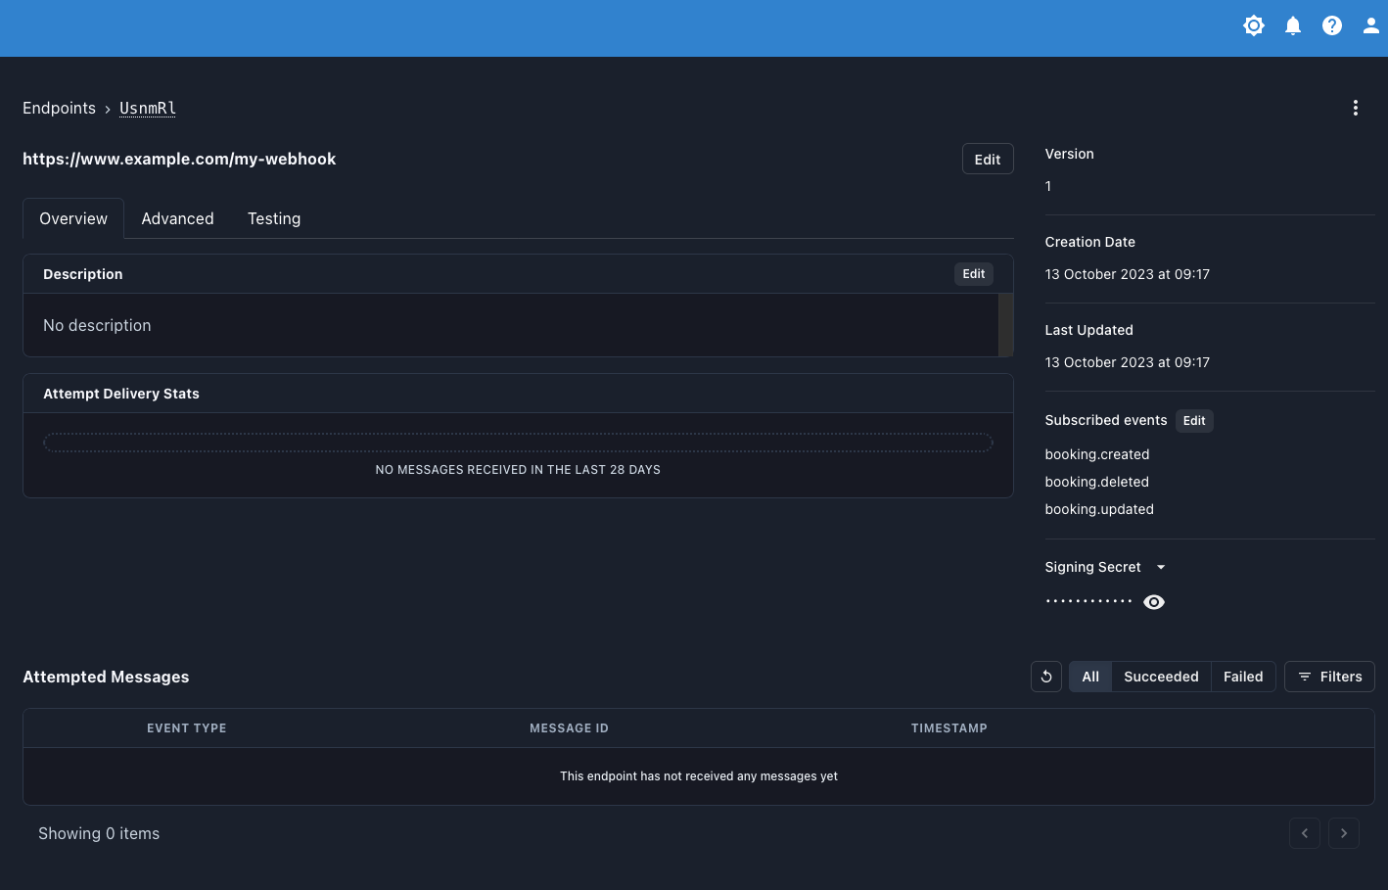Open the help question mark icon

click(1331, 25)
